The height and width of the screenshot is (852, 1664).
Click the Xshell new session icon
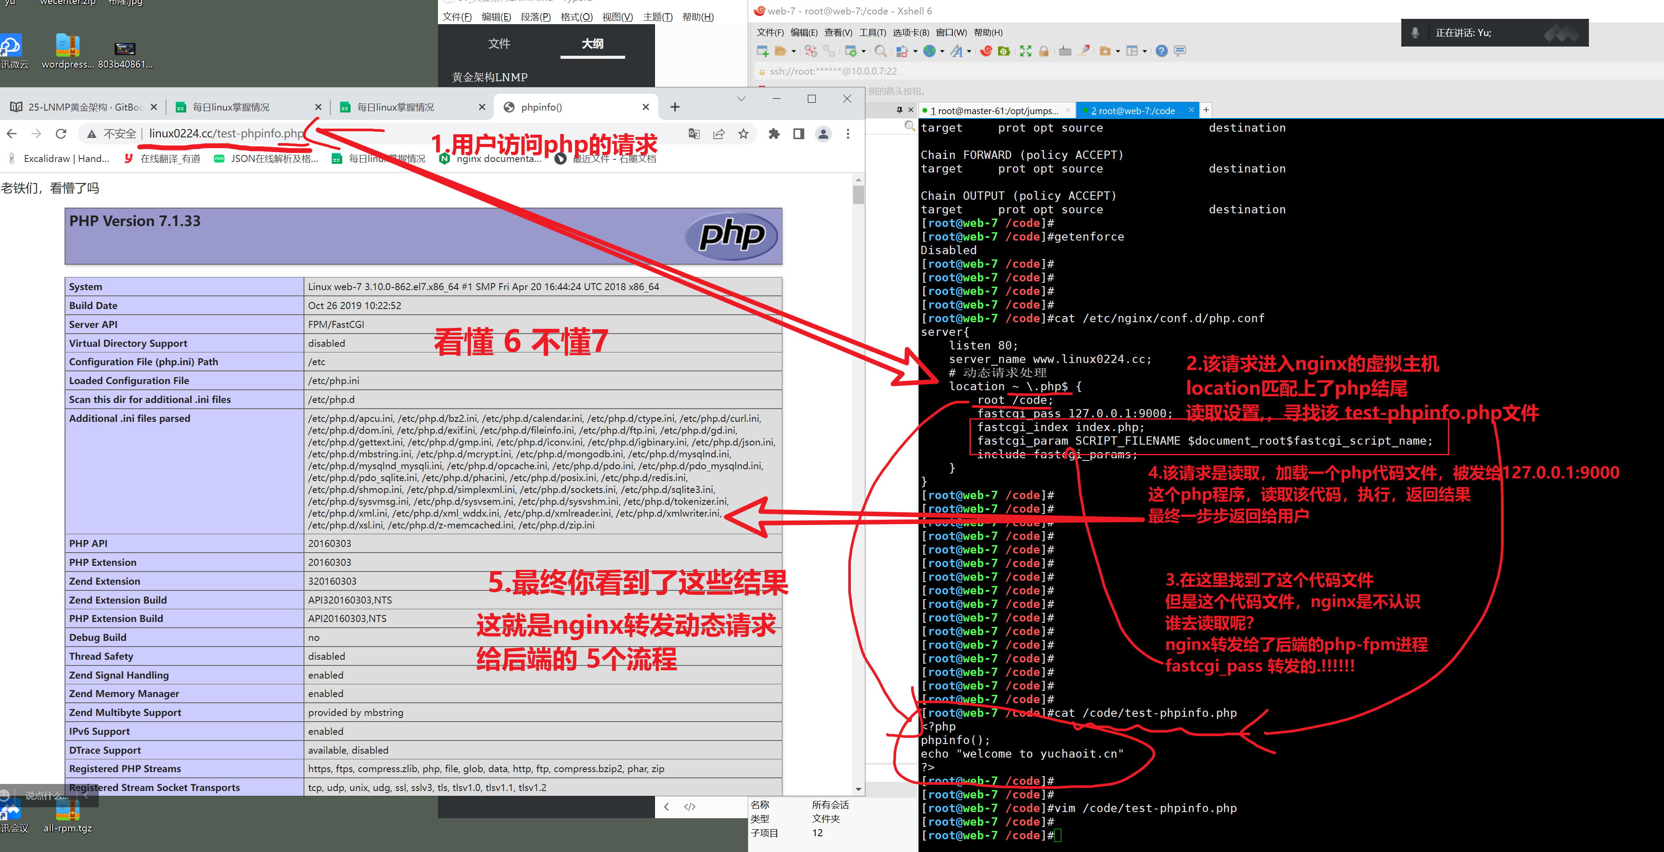click(x=762, y=51)
